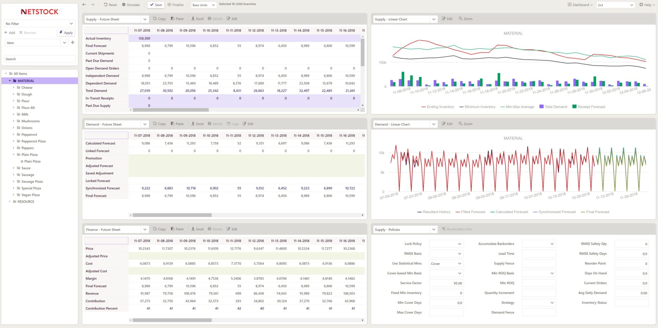
Task: Expand the Cheese tree node
Action: click(x=14, y=88)
